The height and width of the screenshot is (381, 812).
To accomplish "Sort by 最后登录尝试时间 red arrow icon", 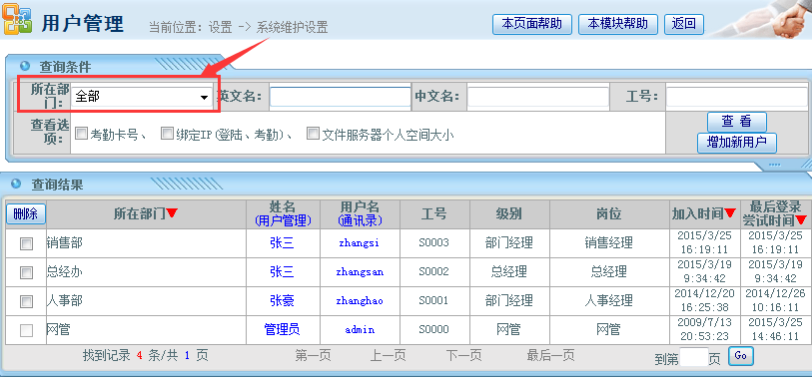I will (x=801, y=220).
